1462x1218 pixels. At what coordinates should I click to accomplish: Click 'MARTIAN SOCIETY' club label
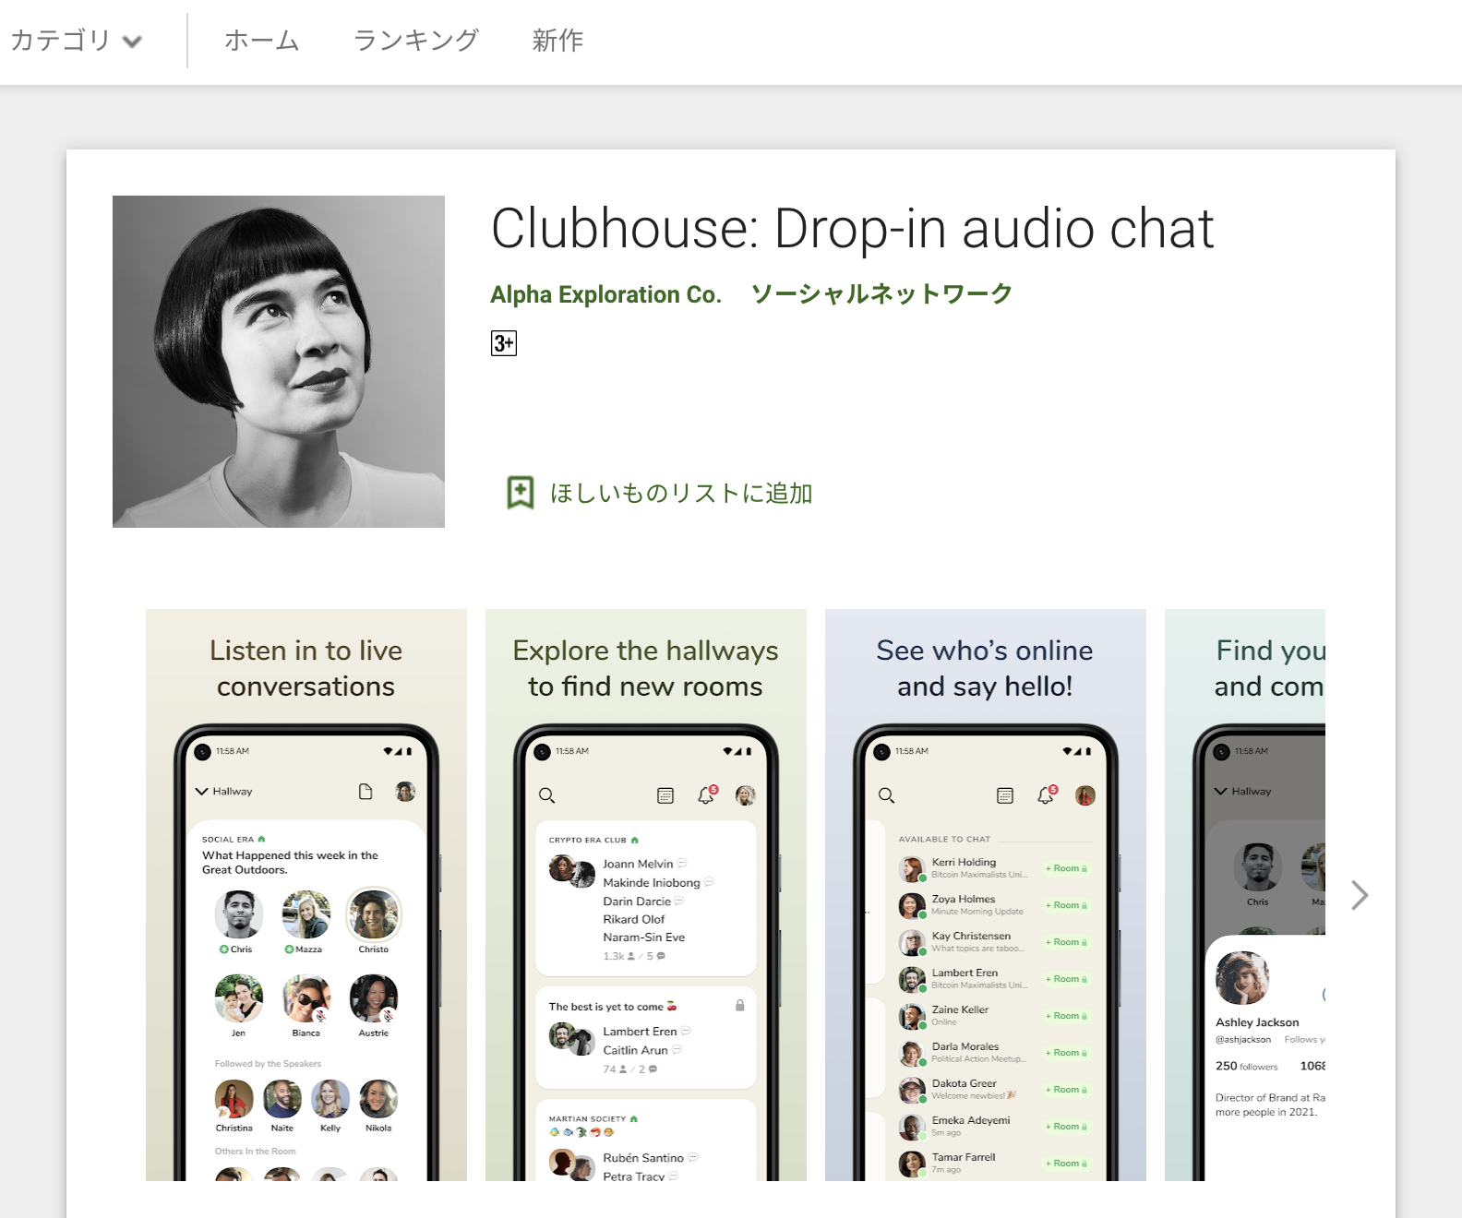(588, 1119)
